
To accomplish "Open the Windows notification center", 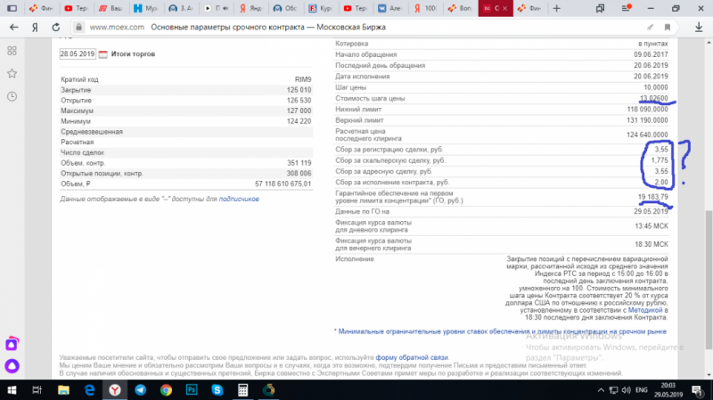I will coord(697,390).
